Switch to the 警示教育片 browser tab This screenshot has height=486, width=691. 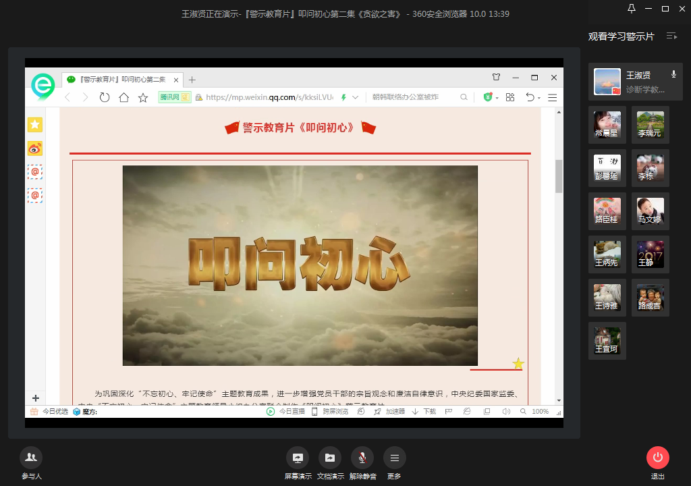tap(121, 79)
